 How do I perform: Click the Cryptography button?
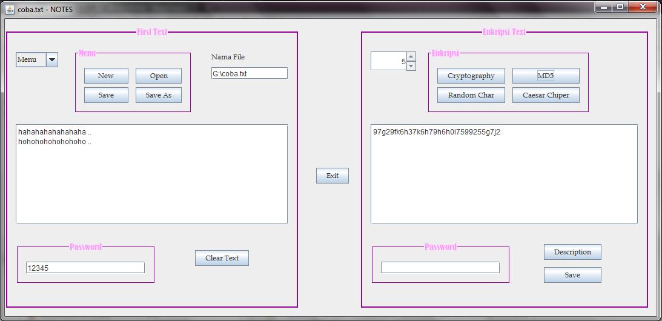(x=471, y=76)
